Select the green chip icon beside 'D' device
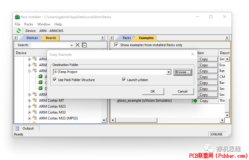The height and width of the screenshot is (160, 249). pyautogui.click(x=41, y=88)
